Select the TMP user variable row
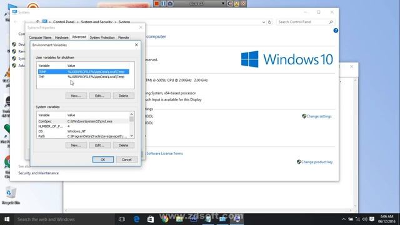400x225 pixels. pos(83,77)
